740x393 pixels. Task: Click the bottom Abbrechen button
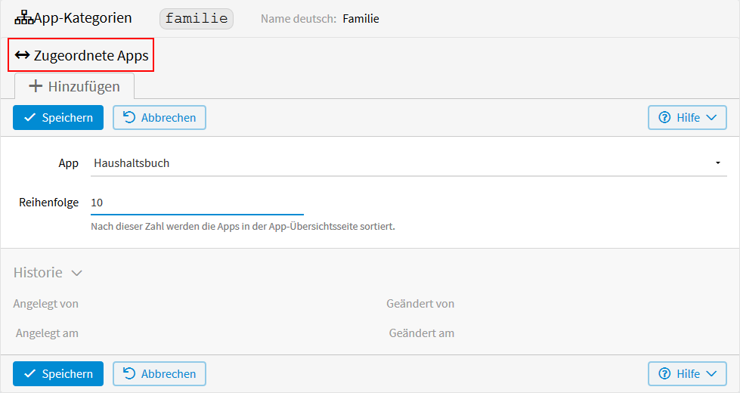pyautogui.click(x=159, y=373)
